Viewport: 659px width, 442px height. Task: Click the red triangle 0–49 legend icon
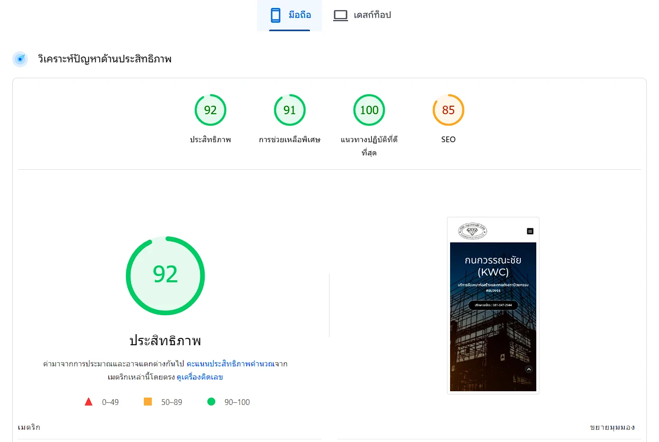pyautogui.click(x=89, y=402)
